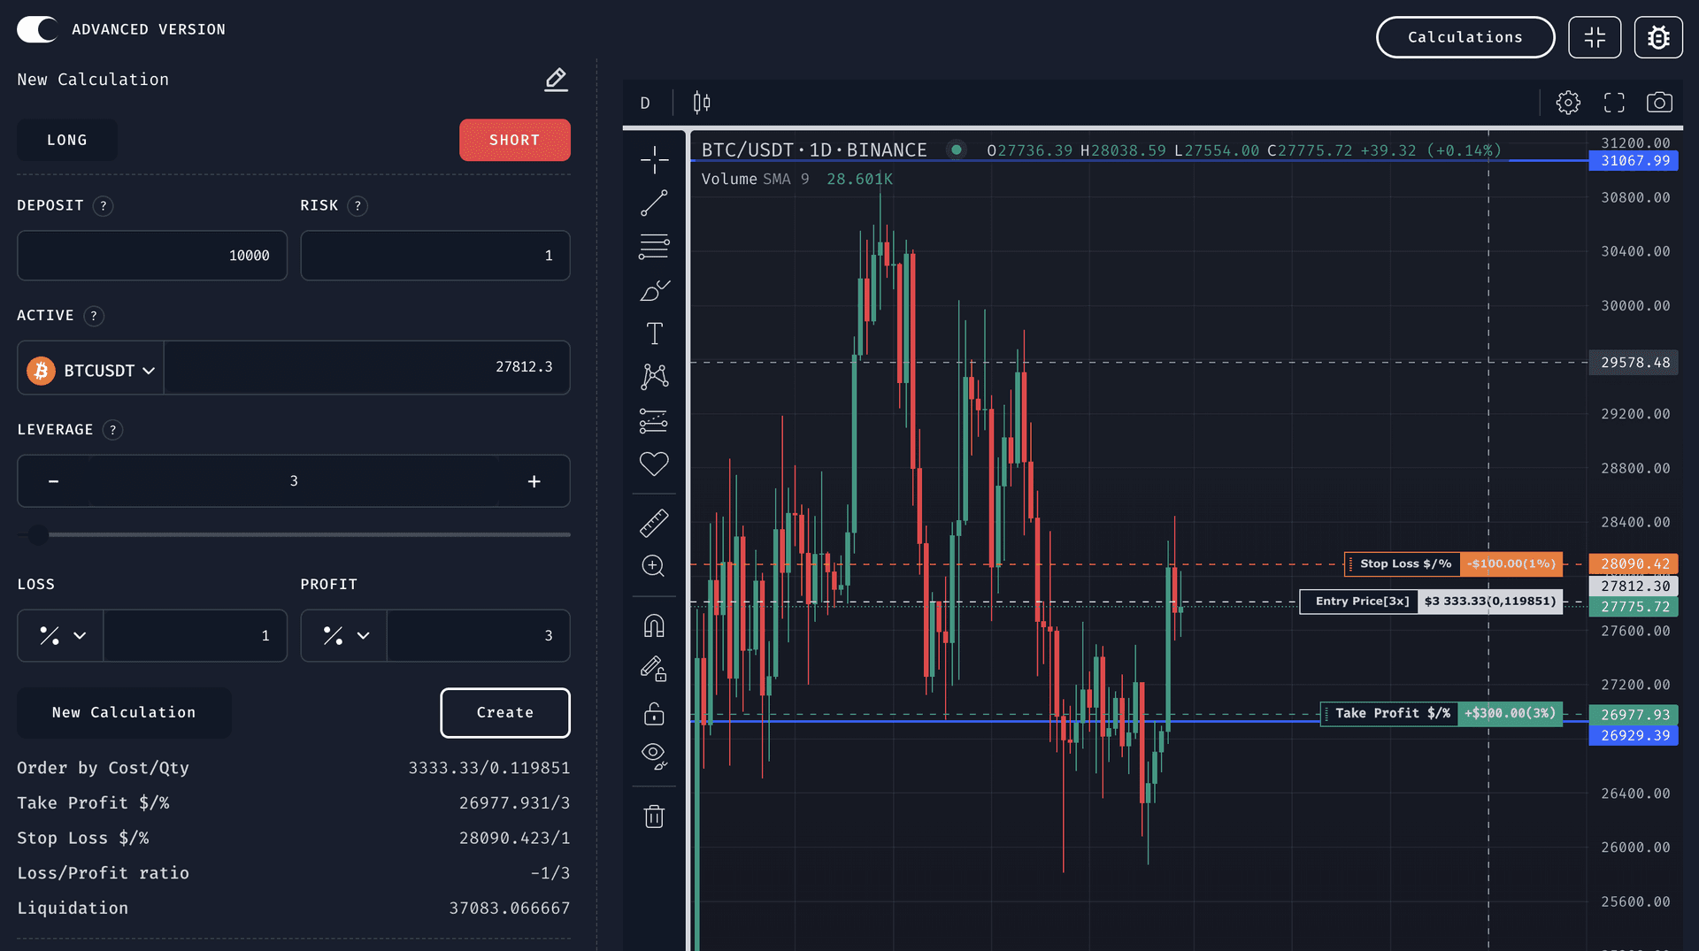Remove all drawings with the trash icon
Viewport: 1699px width, 951px height.
(x=654, y=816)
